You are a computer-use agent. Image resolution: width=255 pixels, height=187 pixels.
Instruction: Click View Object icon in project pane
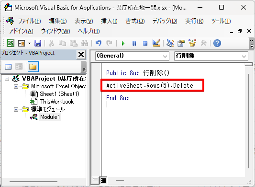19,67
